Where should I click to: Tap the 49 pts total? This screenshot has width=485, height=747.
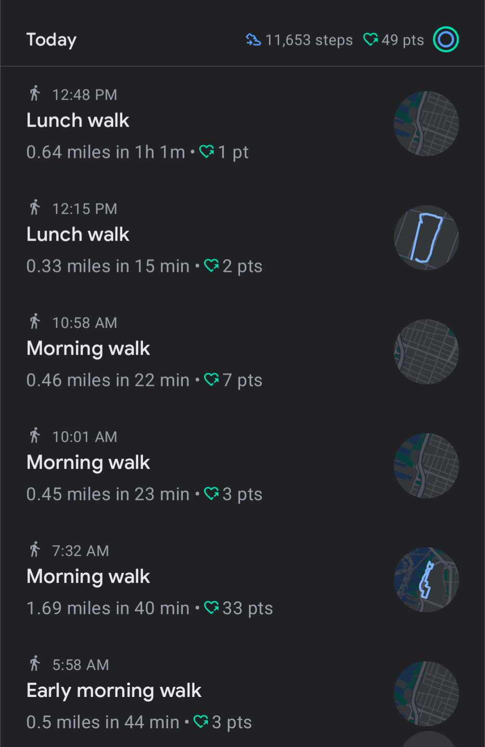tap(403, 40)
